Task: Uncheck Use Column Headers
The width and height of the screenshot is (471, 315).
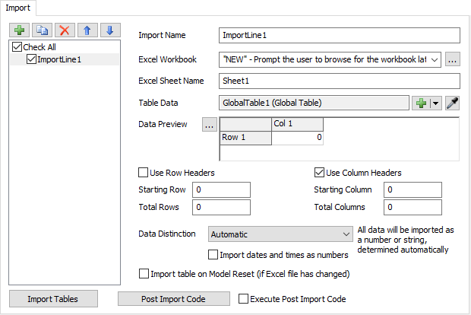Action: pyautogui.click(x=320, y=173)
